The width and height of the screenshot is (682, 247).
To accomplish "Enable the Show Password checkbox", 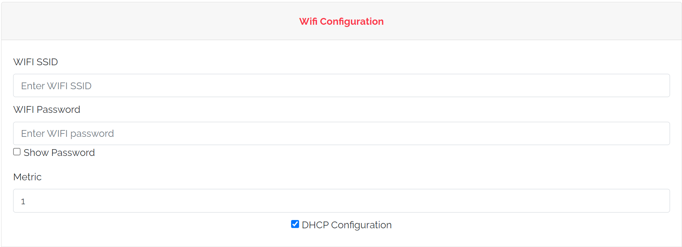I will (x=17, y=151).
